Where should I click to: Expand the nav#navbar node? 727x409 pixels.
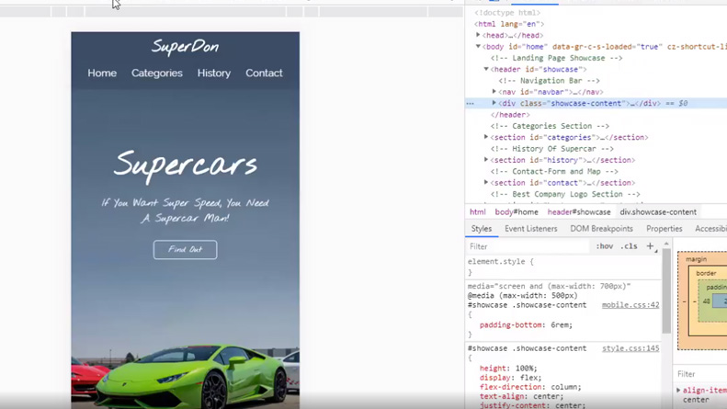click(x=494, y=92)
